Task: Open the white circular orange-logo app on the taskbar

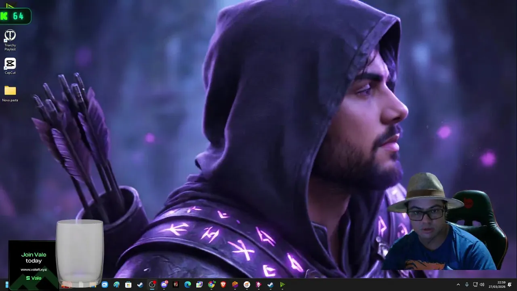Action: tap(247, 285)
